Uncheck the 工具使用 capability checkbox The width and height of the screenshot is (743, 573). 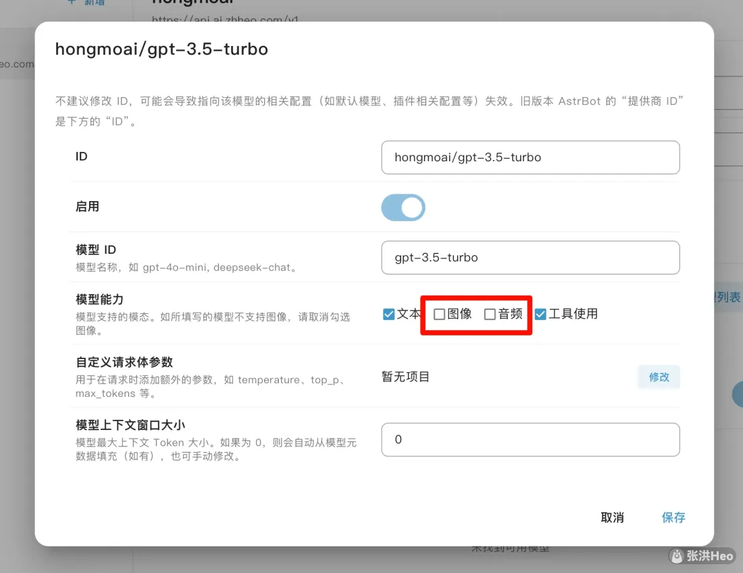(540, 314)
